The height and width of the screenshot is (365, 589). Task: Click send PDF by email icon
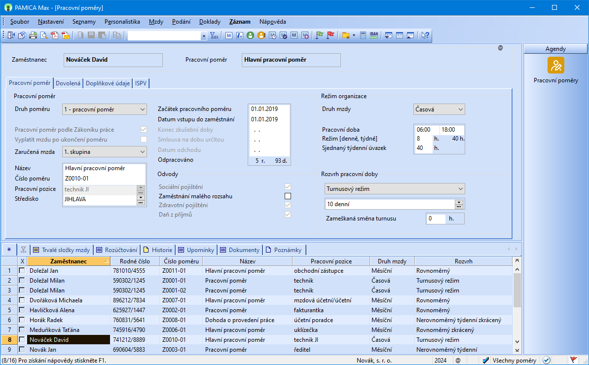click(66, 36)
